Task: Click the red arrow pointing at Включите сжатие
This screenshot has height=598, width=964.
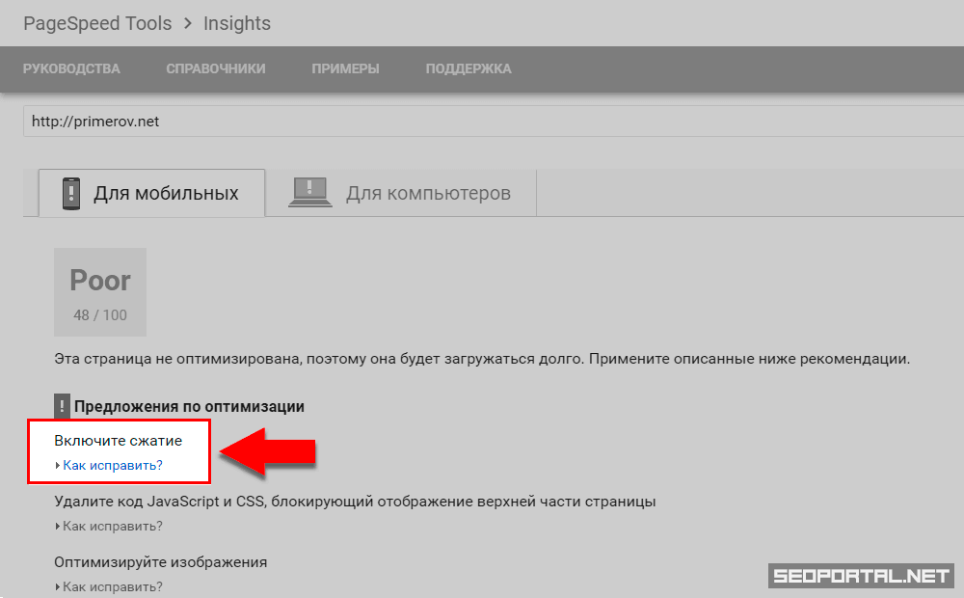Action: coord(270,451)
